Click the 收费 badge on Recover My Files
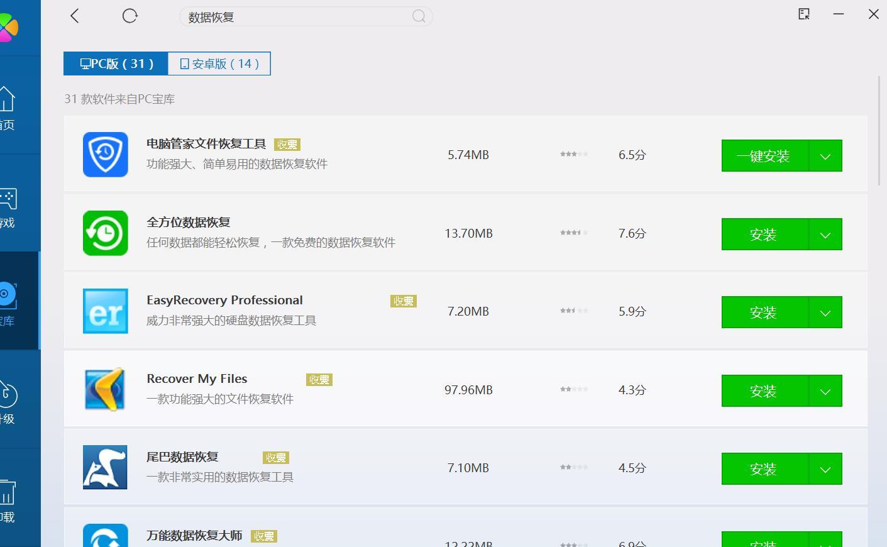 [319, 380]
